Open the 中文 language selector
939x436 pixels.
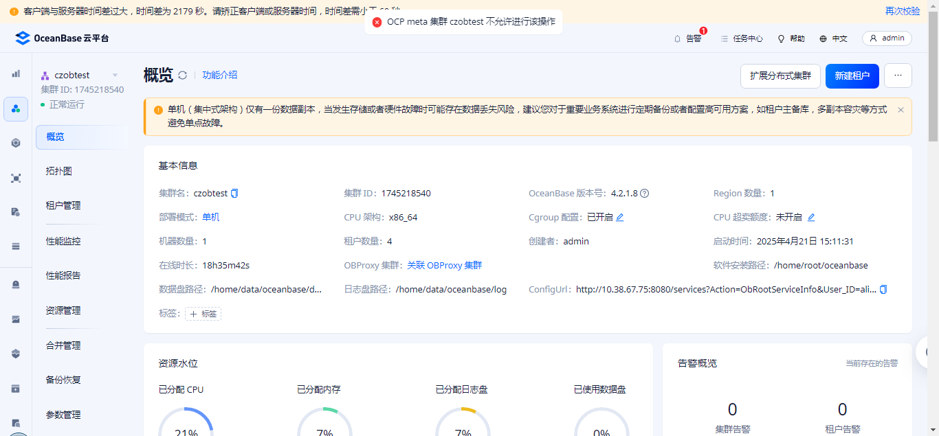pos(833,38)
